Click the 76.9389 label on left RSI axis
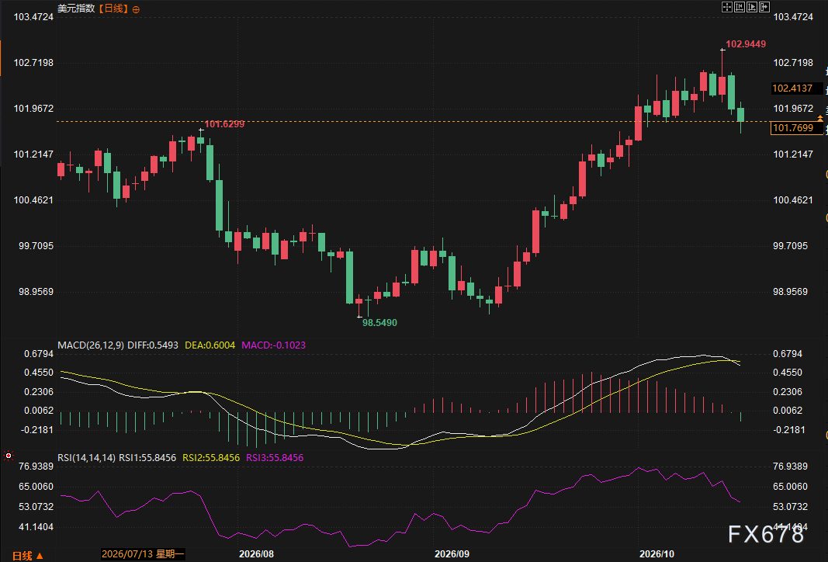 coord(36,467)
